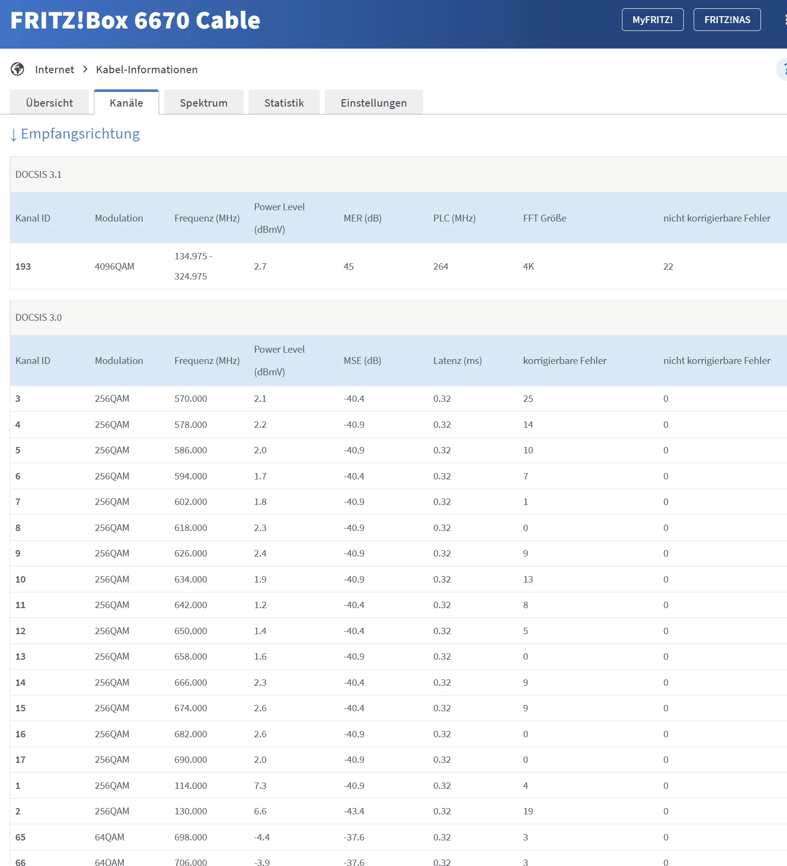Click the Internet breadcrumb link

55,70
